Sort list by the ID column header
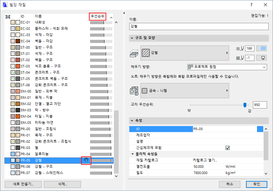The width and height of the screenshot is (273, 191). (x=23, y=16)
